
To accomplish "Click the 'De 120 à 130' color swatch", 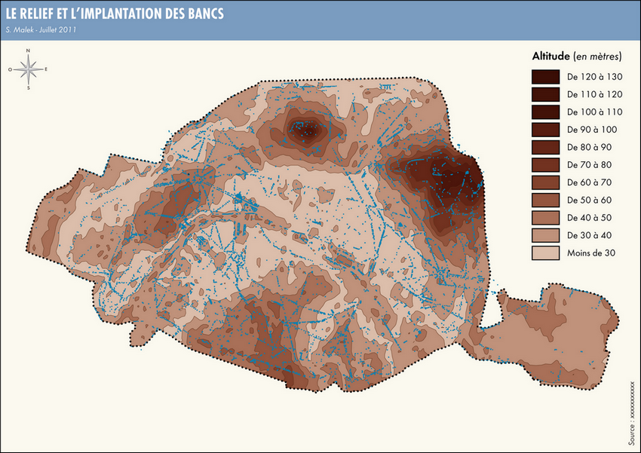I will (x=545, y=77).
